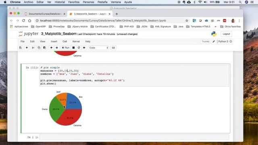Go back in browser history
The height and width of the screenshot is (145, 258).
(x=11, y=21)
